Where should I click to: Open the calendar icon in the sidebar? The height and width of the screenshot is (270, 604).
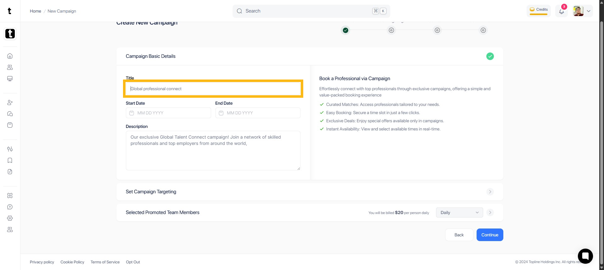point(10,125)
